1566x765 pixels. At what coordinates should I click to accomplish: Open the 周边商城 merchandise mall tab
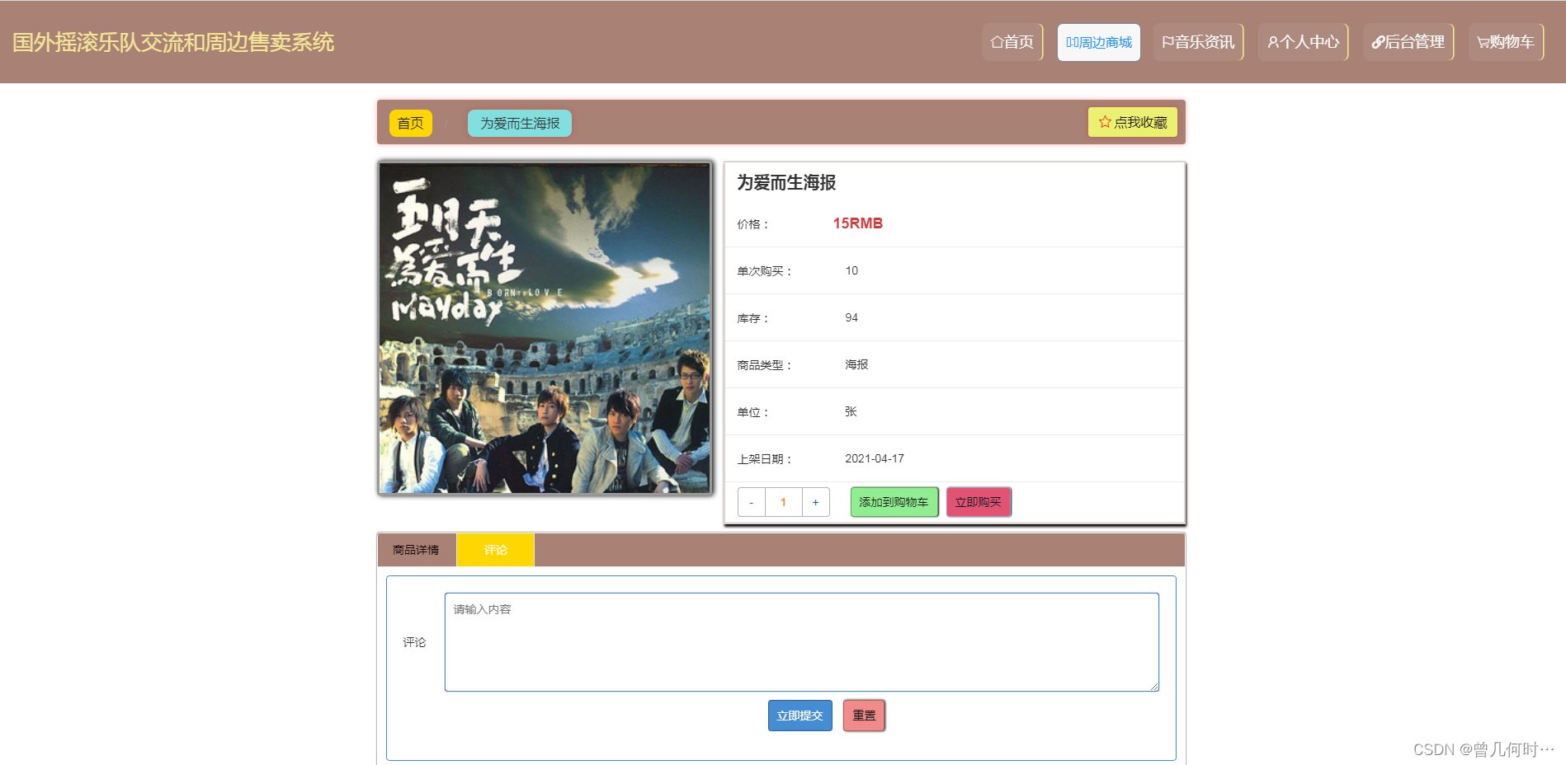pyautogui.click(x=1099, y=42)
